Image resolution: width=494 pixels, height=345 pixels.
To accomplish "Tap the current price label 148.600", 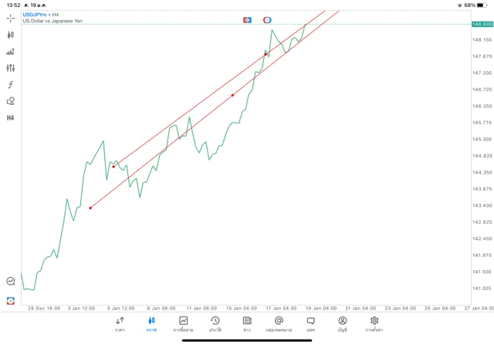I will tap(482, 24).
